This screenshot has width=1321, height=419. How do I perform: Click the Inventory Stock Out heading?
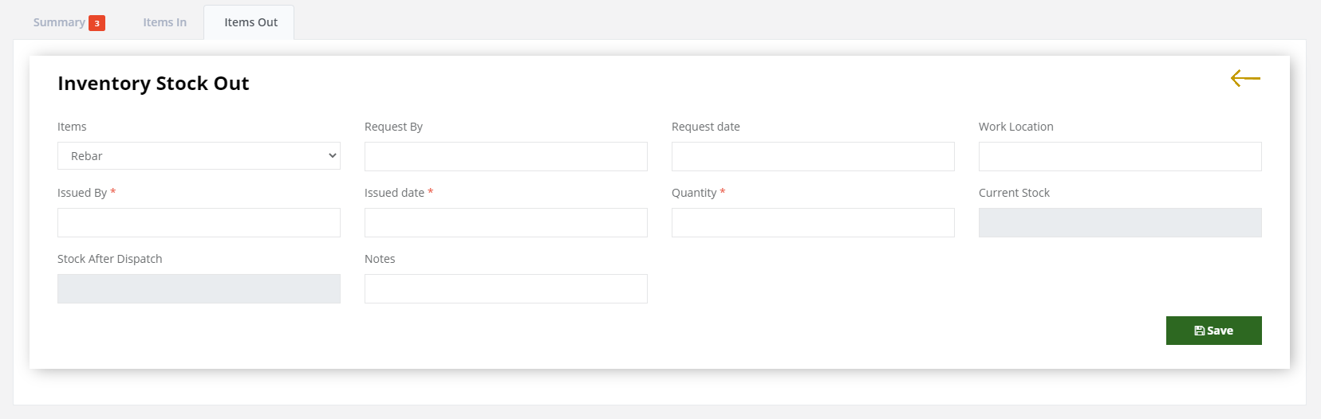[x=153, y=84]
